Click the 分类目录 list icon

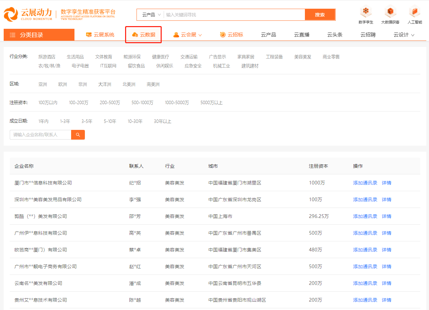pos(12,34)
